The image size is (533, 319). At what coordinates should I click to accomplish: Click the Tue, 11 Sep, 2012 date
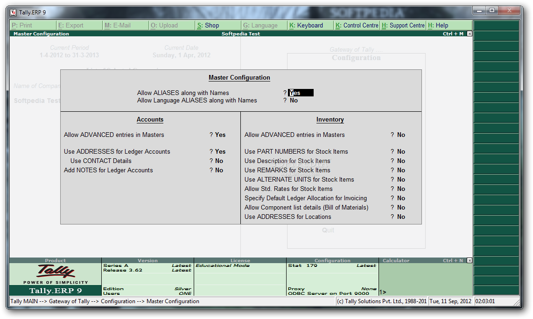[x=450, y=301]
